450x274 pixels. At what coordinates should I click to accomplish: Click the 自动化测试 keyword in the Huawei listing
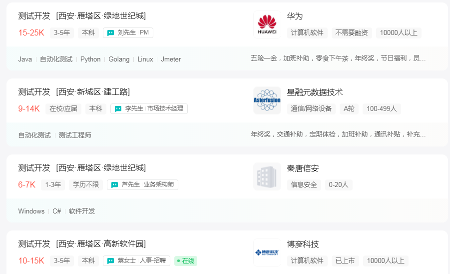56,59
